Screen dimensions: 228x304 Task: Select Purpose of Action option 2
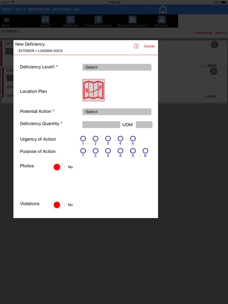click(x=95, y=151)
